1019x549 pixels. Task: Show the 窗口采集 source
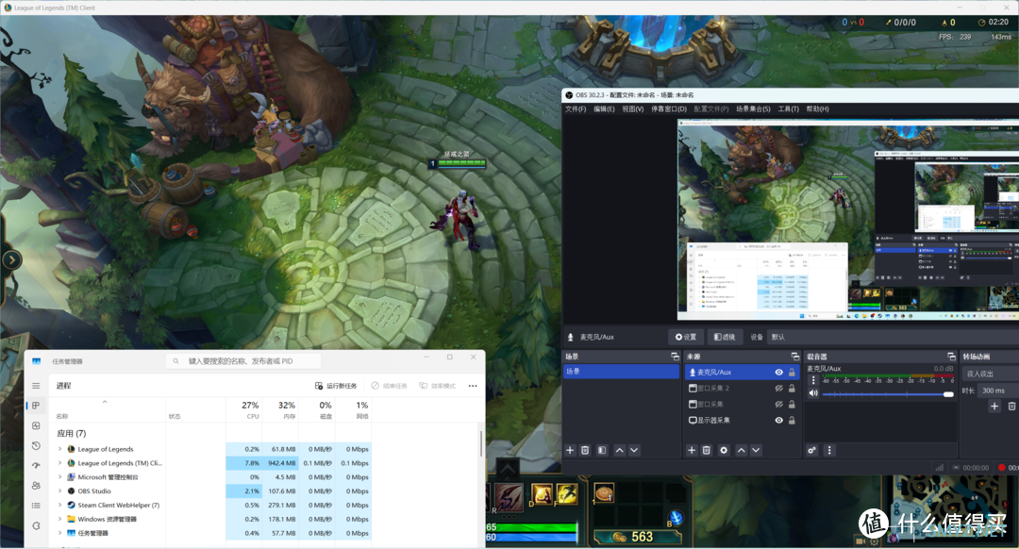778,404
